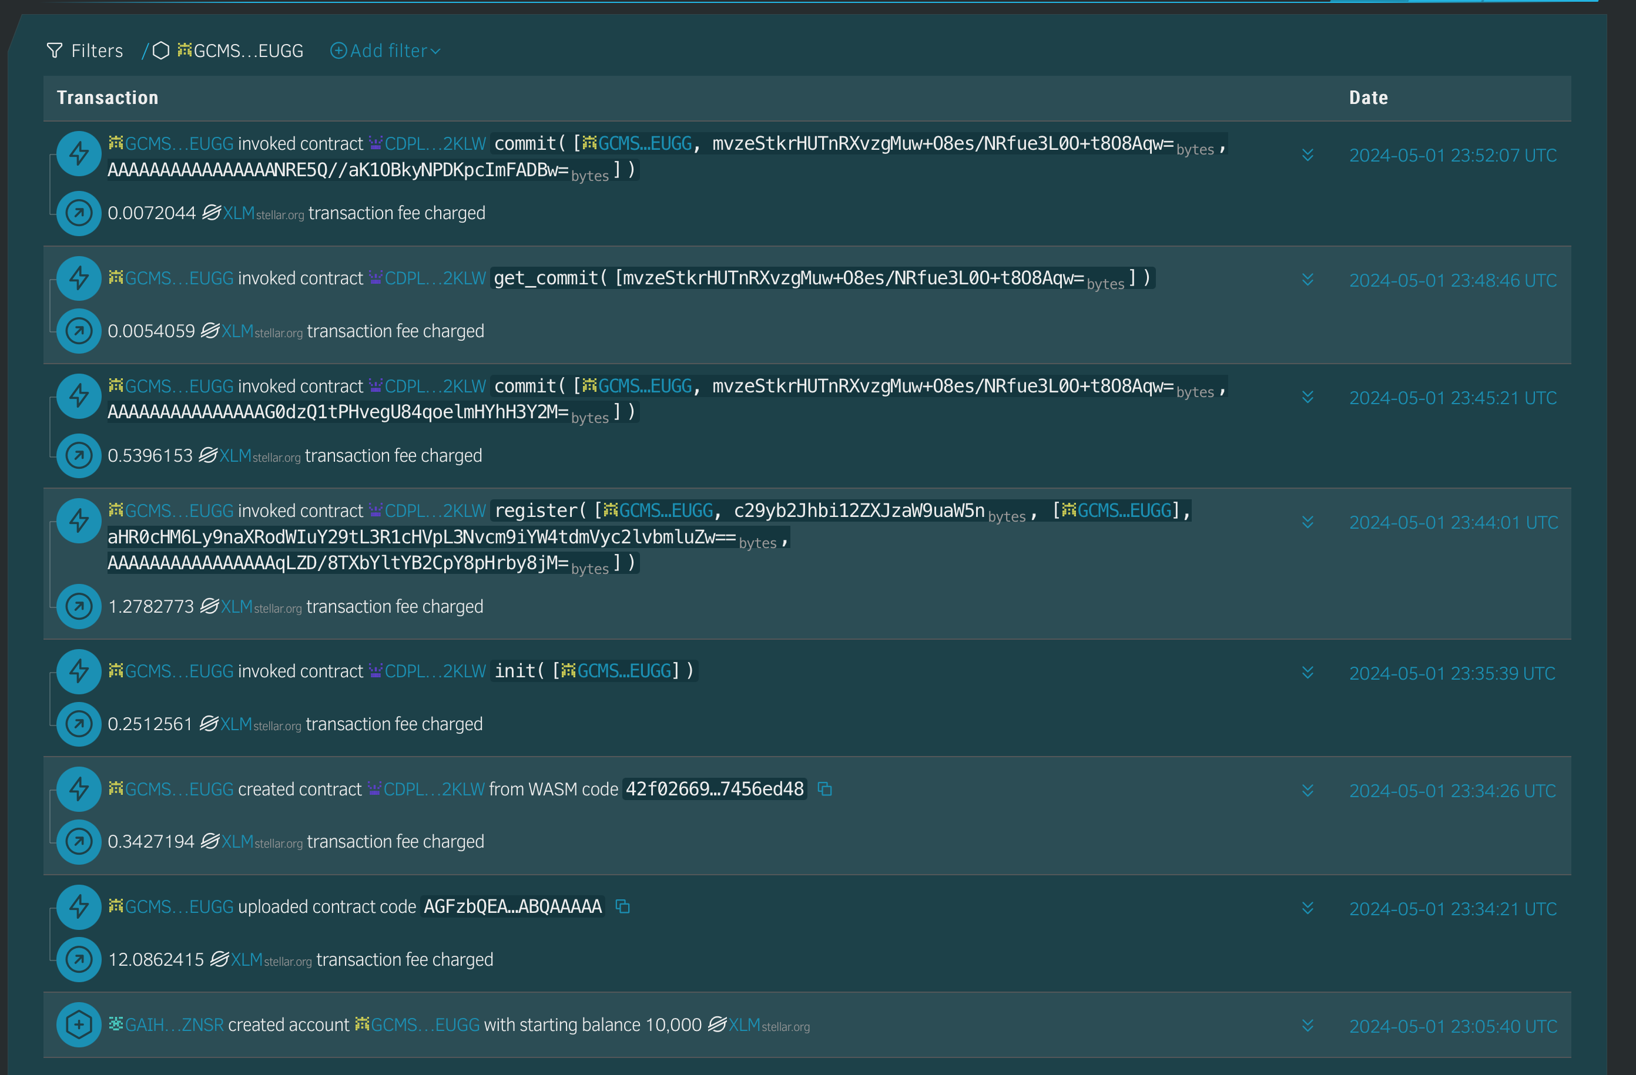This screenshot has width=1636, height=1075.
Task: Open the 2024-05-01 23:48:46 UTC transaction link
Action: [1453, 280]
